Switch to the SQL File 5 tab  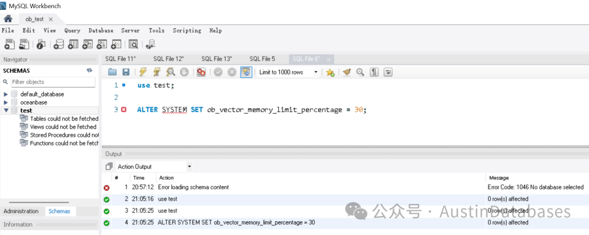[262, 59]
